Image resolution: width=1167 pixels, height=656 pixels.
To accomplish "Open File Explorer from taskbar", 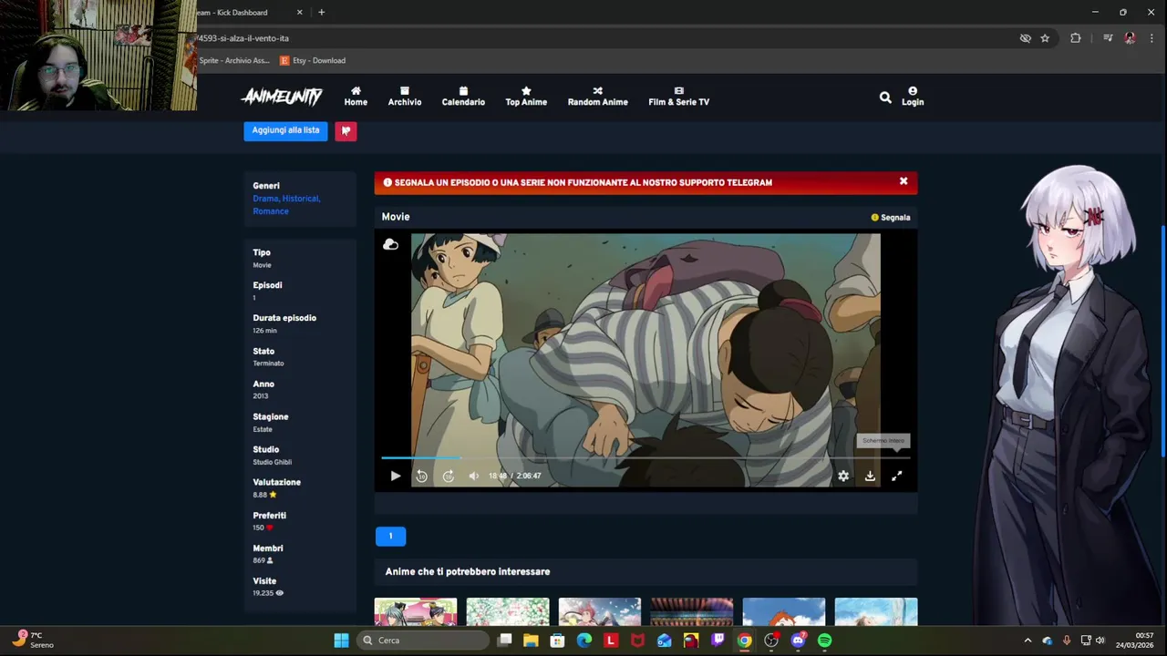I will coord(531,641).
